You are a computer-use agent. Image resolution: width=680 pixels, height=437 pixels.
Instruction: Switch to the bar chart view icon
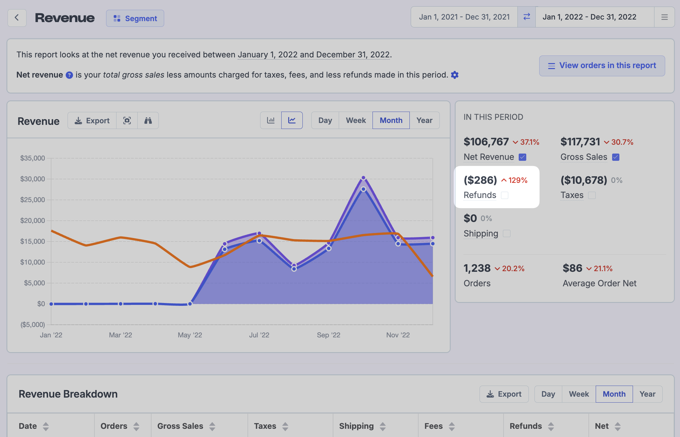tap(271, 120)
